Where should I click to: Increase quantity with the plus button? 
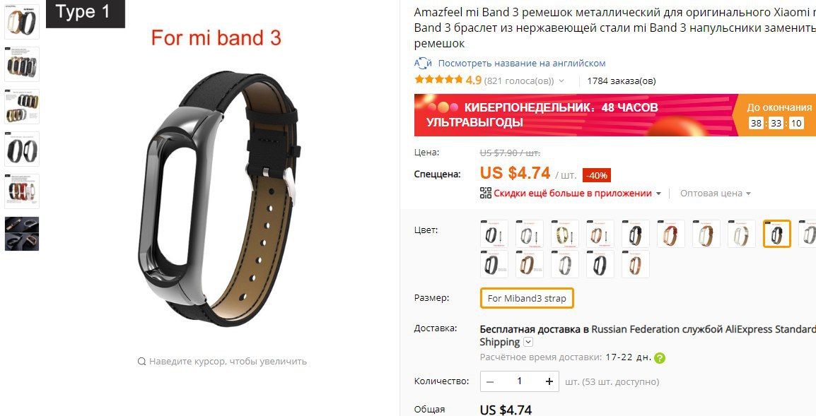pos(549,381)
